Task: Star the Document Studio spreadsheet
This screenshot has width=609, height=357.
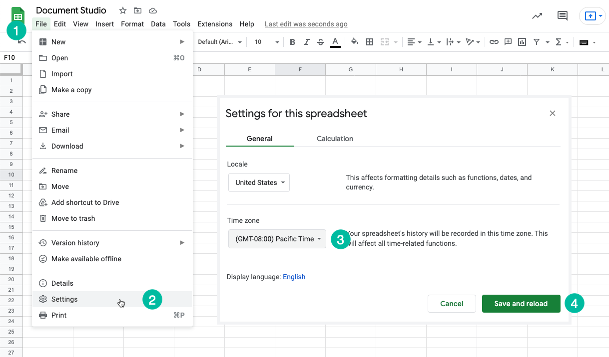Action: (x=122, y=10)
